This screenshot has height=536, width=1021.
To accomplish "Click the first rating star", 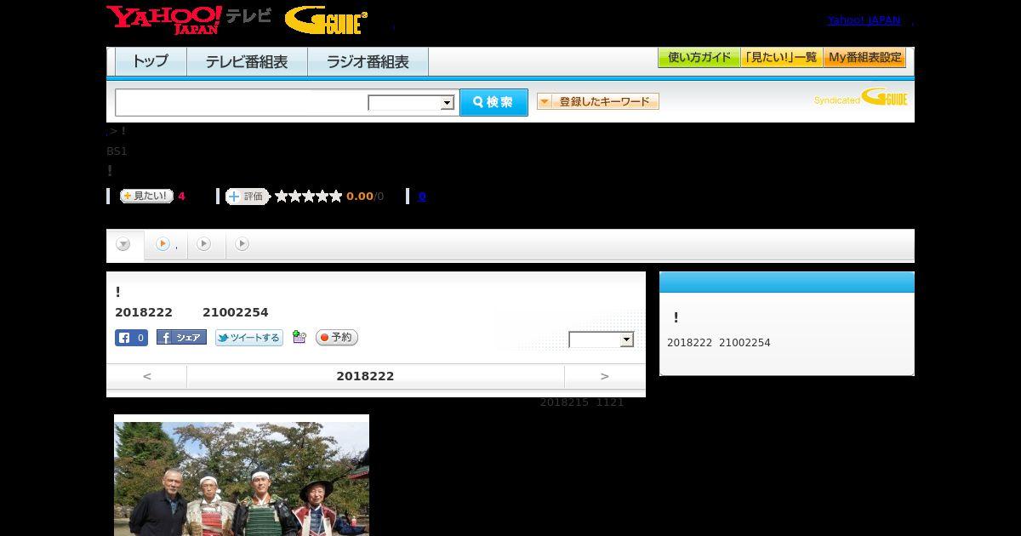I will [282, 197].
